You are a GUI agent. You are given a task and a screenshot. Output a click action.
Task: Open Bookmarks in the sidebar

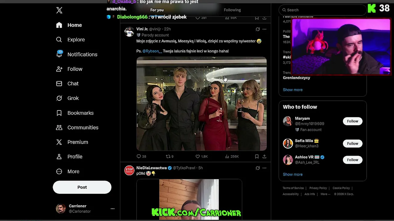(75, 113)
